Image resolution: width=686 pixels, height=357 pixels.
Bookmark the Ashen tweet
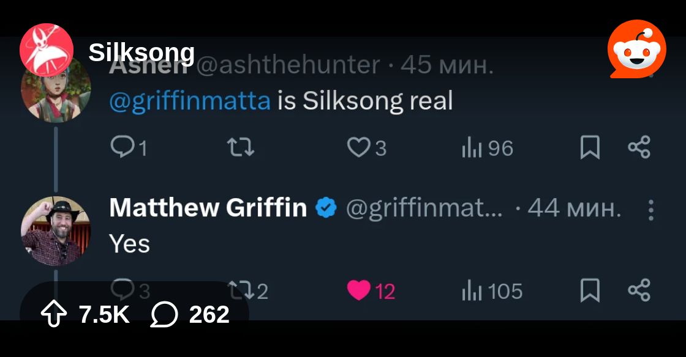point(590,147)
